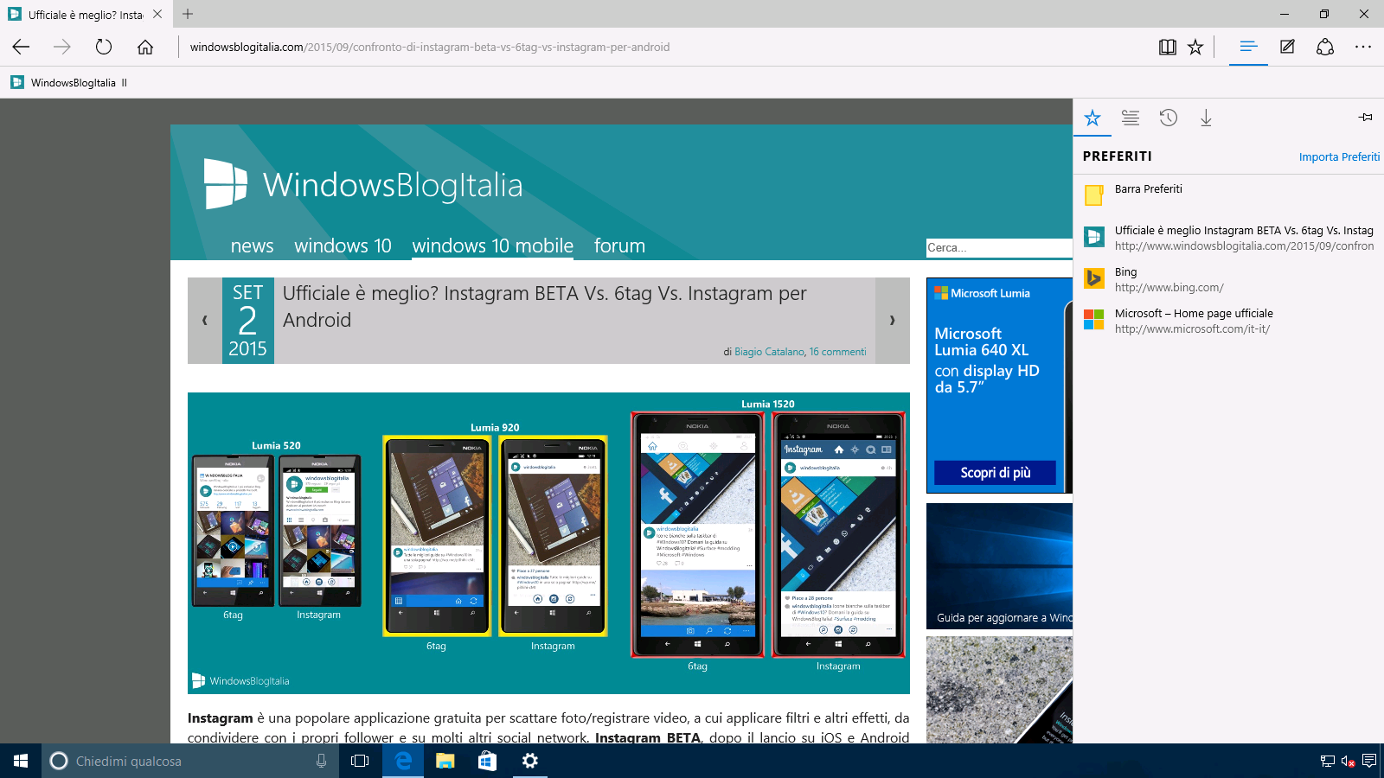Click Cortana Chiedimi qualcosa search box
The height and width of the screenshot is (778, 1384).
click(189, 761)
